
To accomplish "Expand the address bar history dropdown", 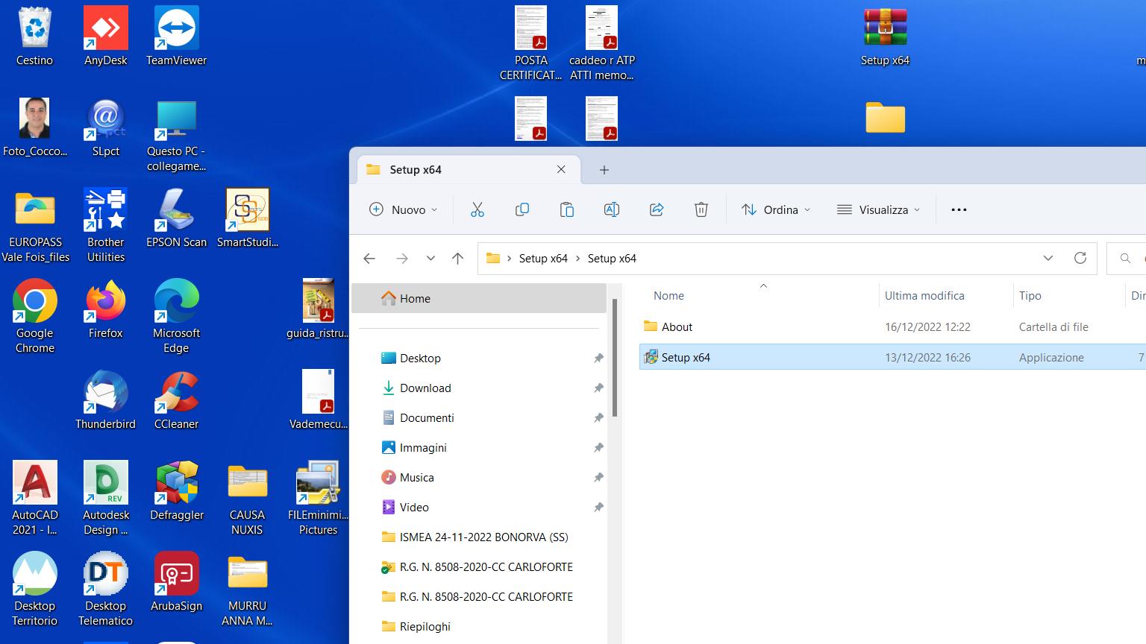I will (1048, 258).
